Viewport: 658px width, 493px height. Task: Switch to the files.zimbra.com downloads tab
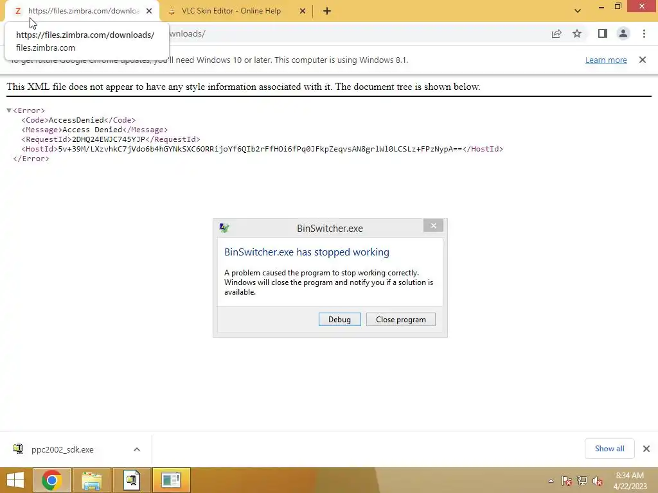[83, 11]
